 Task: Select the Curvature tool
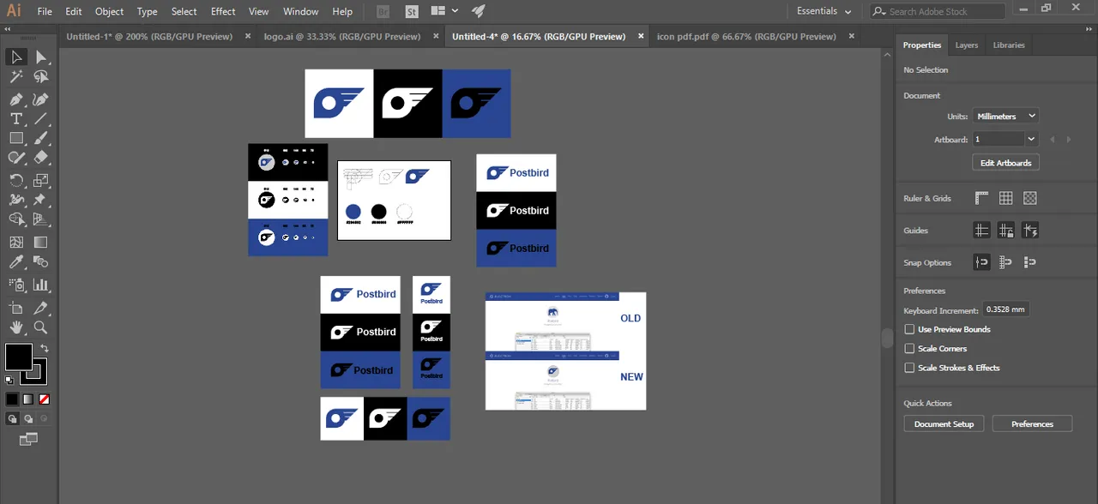tap(40, 99)
